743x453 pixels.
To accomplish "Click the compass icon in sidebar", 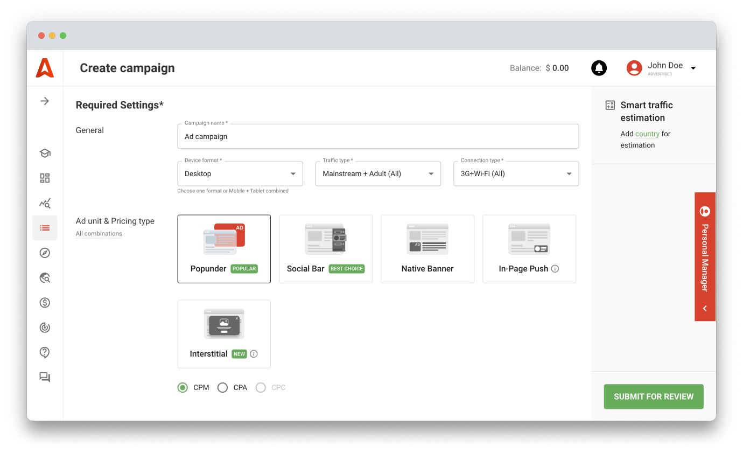I will point(45,253).
